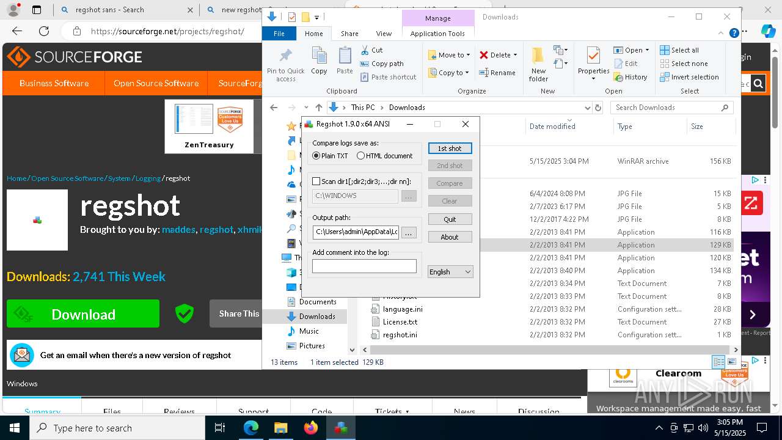Screen dimensions: 782x440
Task: Open the Windows Start menu
Action: [x=15, y=428]
